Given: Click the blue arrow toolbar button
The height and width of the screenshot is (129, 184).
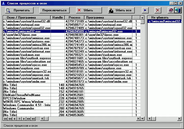Looking at the screenshot, I should (146, 10).
